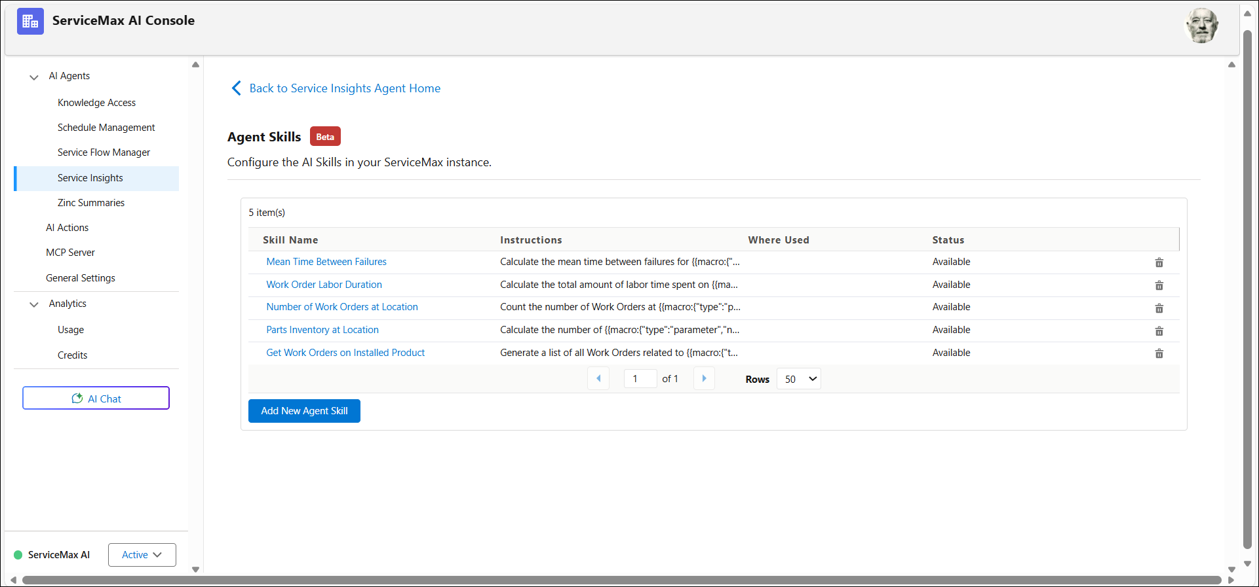Open Usage analytics page
Screen dimensions: 1259x587
pos(70,330)
